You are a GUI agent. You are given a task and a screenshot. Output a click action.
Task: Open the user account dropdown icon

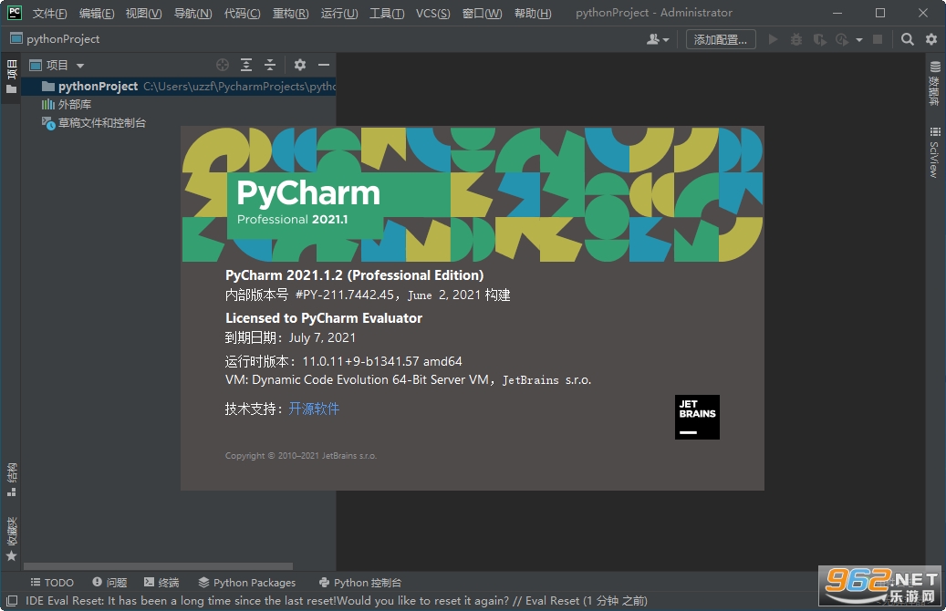658,39
